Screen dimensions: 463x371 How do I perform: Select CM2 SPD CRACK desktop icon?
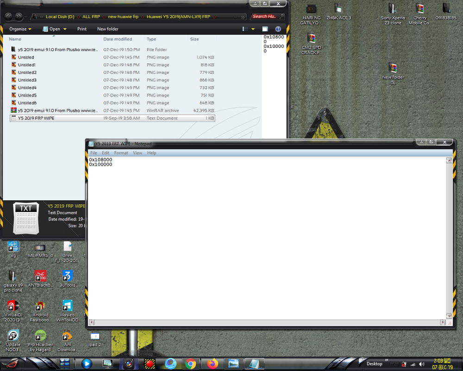point(311,44)
